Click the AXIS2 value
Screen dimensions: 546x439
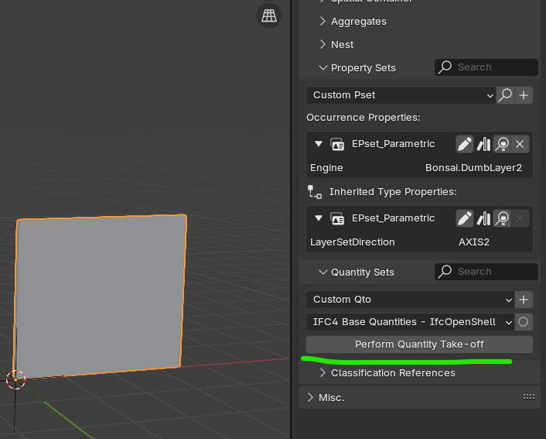click(x=474, y=242)
